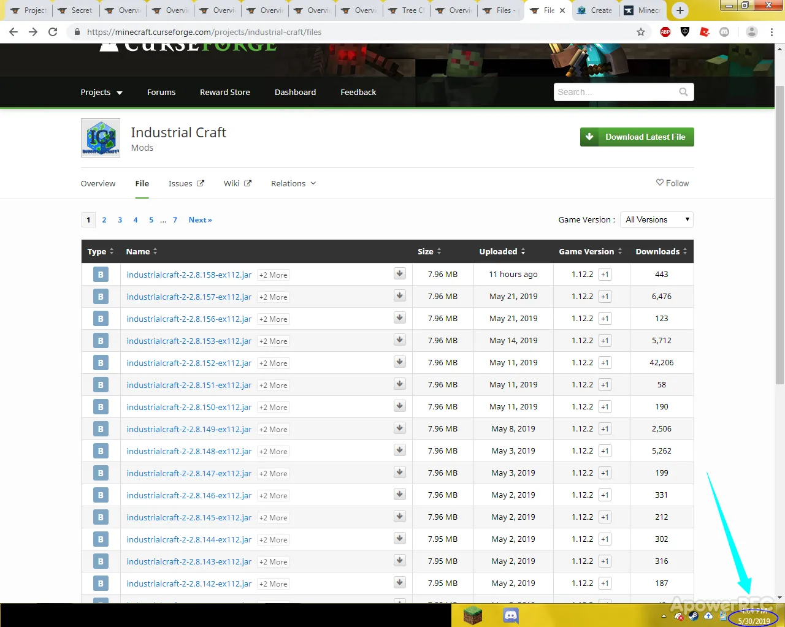
Task: Show hidden system tray icons
Action: [x=664, y=616]
